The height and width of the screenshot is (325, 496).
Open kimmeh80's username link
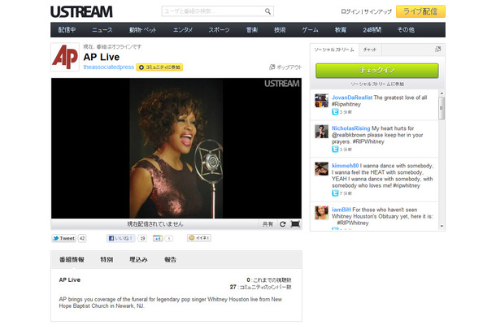[x=345, y=166]
